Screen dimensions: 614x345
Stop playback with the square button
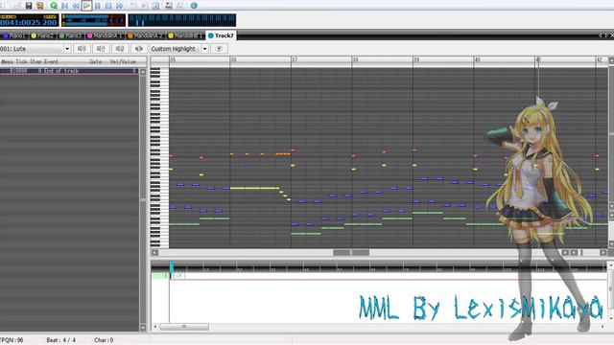[108, 6]
